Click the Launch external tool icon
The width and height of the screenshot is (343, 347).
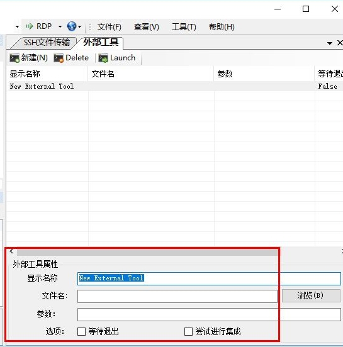click(103, 58)
